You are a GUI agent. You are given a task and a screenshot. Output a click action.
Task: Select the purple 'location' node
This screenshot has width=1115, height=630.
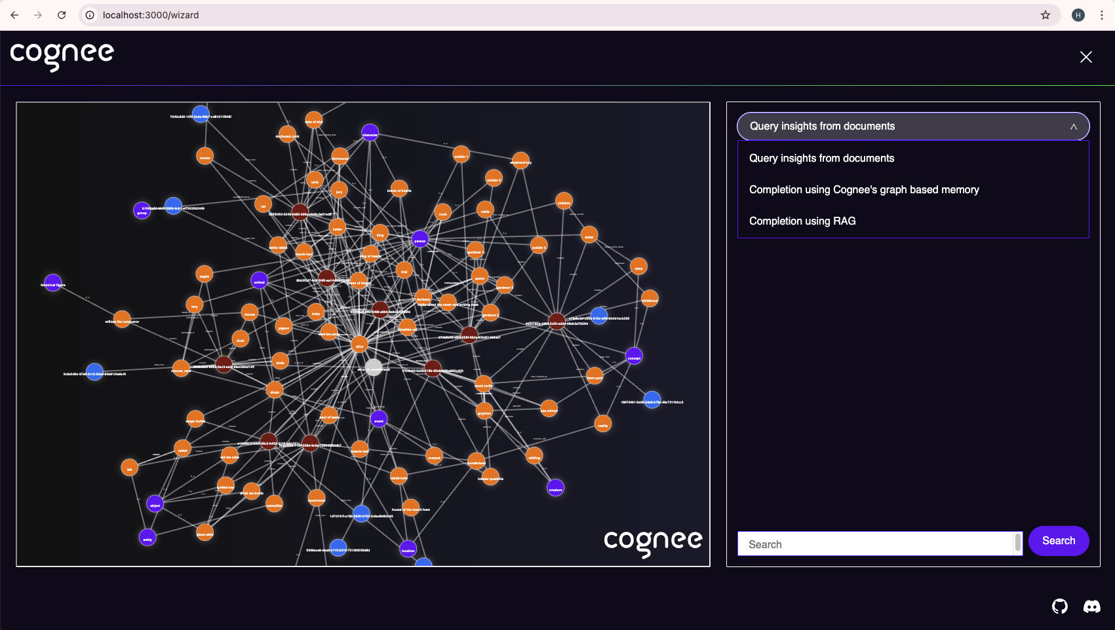coord(408,549)
